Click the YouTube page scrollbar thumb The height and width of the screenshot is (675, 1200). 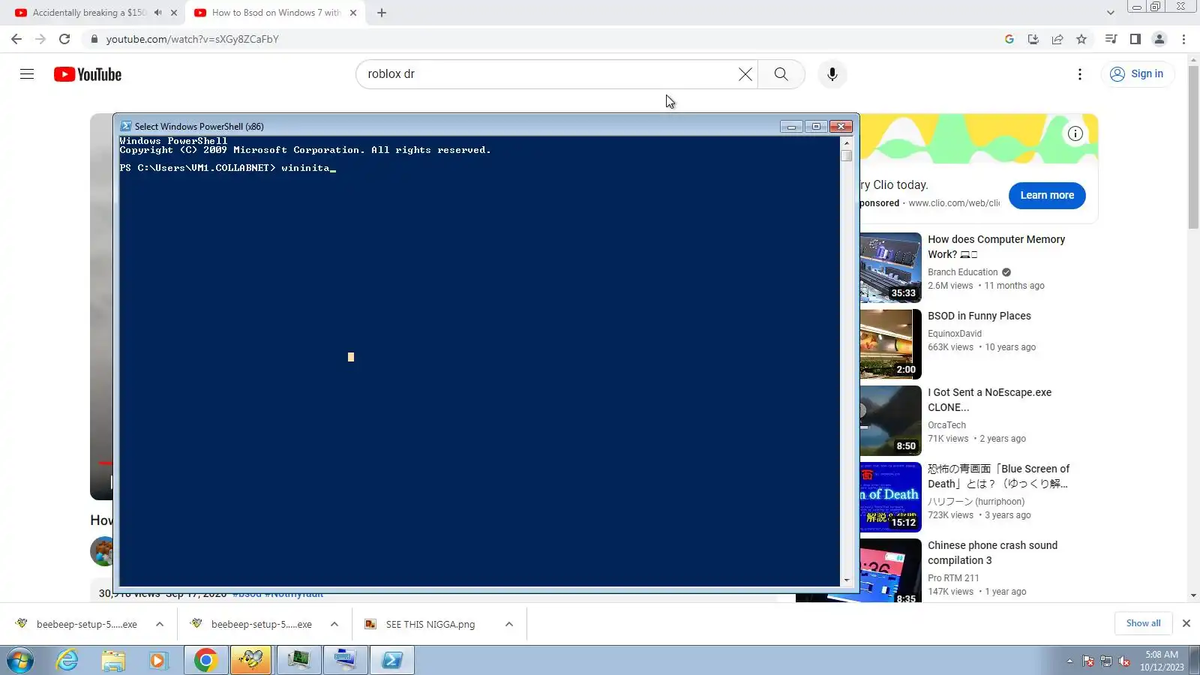click(1193, 148)
